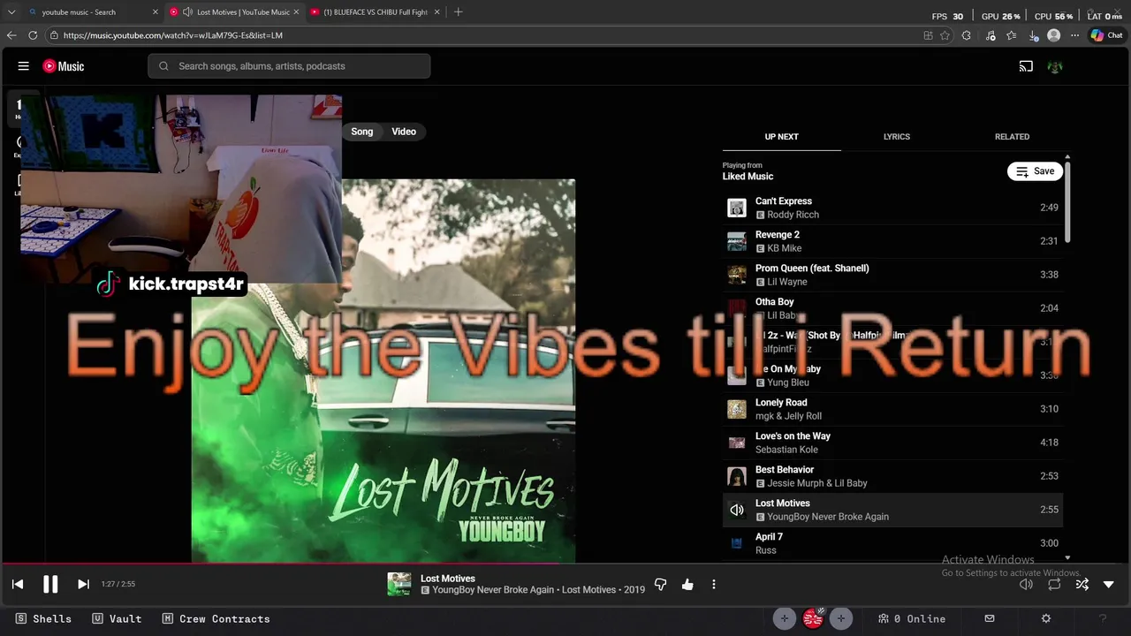
Task: Click the Lost Motives album thumbnail in player bar
Action: tap(399, 584)
